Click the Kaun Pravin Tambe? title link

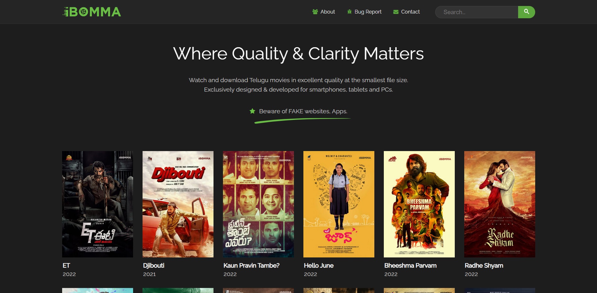pyautogui.click(x=251, y=265)
